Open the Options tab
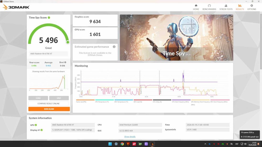262x147 pixels. (x=252, y=7)
